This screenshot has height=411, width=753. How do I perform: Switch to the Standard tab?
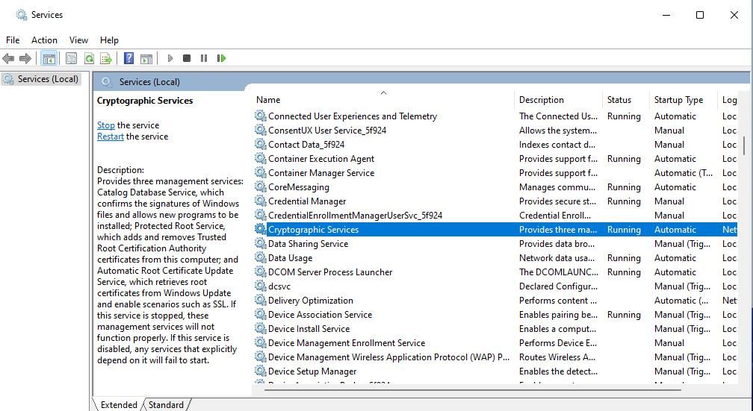[166, 405]
